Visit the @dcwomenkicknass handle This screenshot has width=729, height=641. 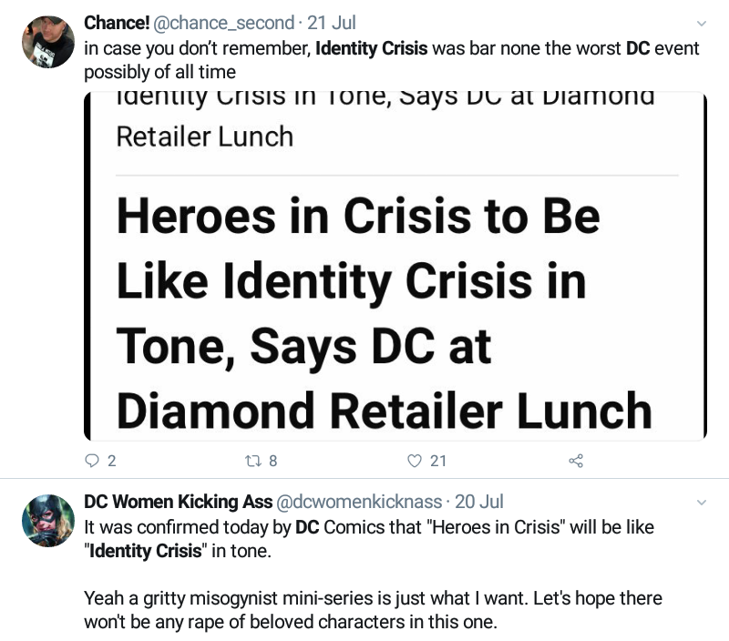(357, 502)
